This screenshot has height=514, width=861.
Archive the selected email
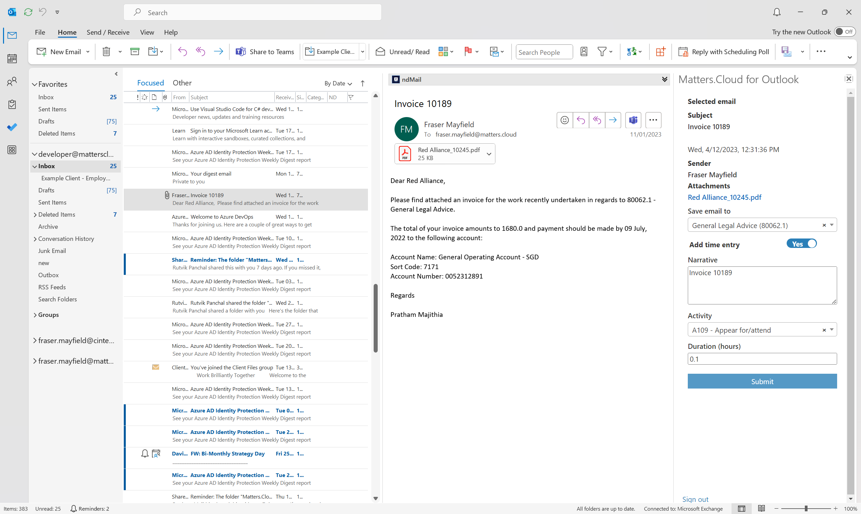(135, 51)
